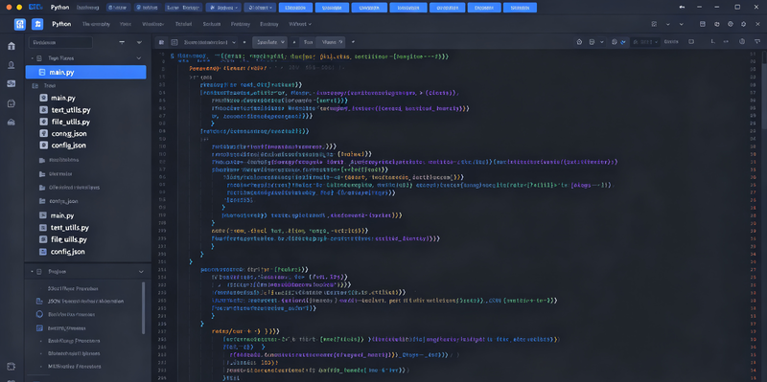Click the first blue button in the title bar

click(x=295, y=8)
